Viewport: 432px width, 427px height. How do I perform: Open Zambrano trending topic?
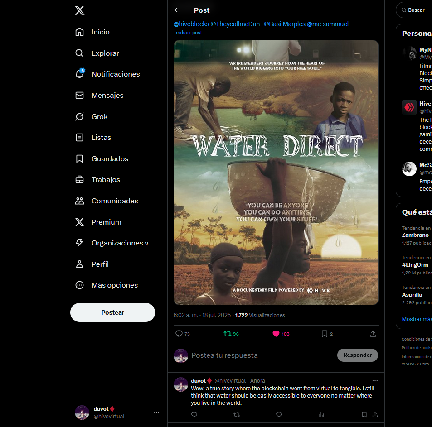[x=417, y=235]
